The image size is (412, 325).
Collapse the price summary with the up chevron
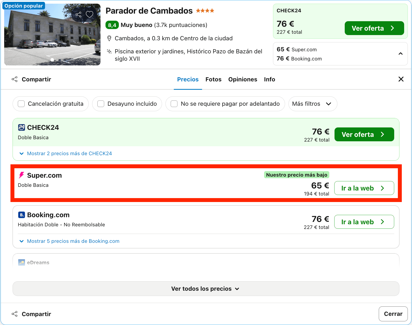pos(400,54)
